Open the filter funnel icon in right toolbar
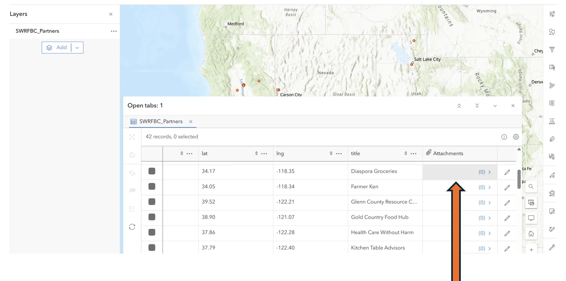The height and width of the screenshot is (281, 566). pyautogui.click(x=552, y=50)
